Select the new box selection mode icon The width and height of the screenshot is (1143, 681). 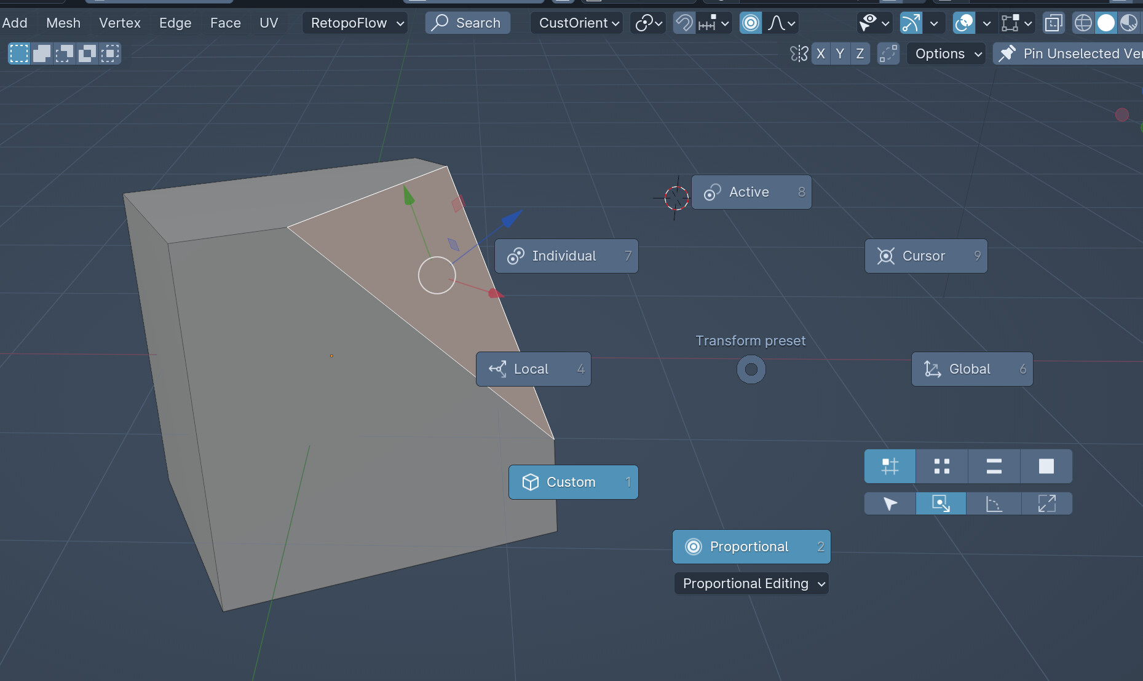pos(19,53)
